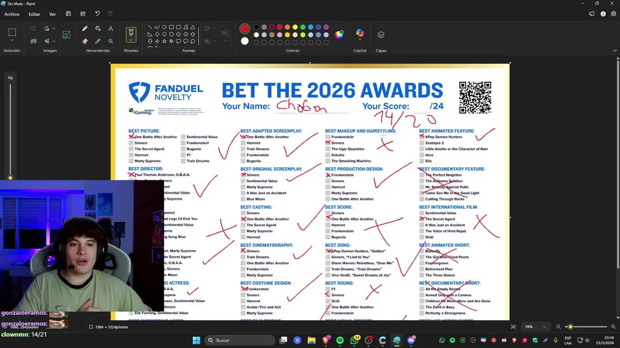
Task: Check the F1 box under Best Sound
Action: coord(327,289)
